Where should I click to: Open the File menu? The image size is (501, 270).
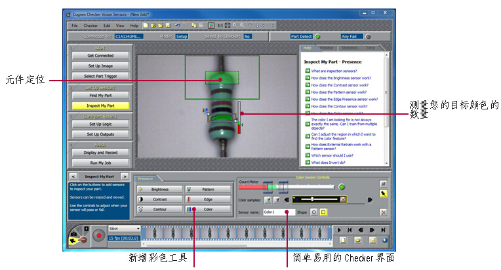point(75,26)
